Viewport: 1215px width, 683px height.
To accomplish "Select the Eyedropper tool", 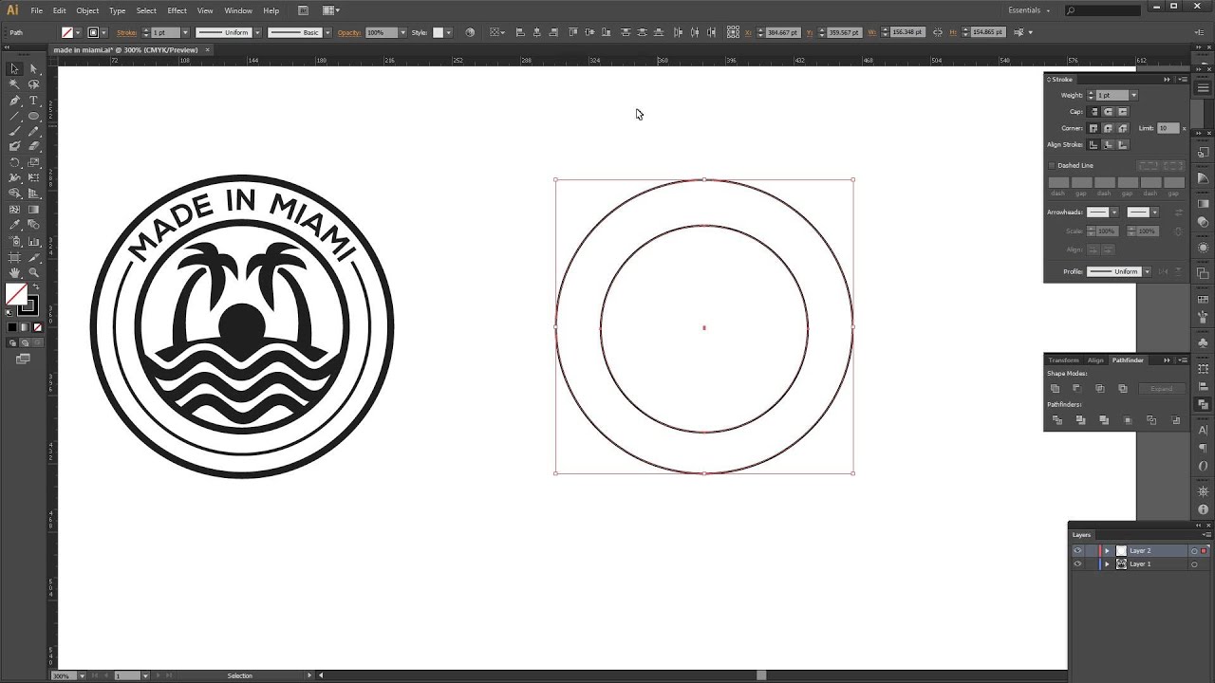I will tap(14, 225).
